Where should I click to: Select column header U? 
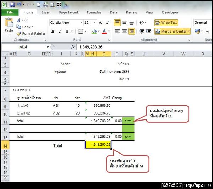tap(144, 54)
